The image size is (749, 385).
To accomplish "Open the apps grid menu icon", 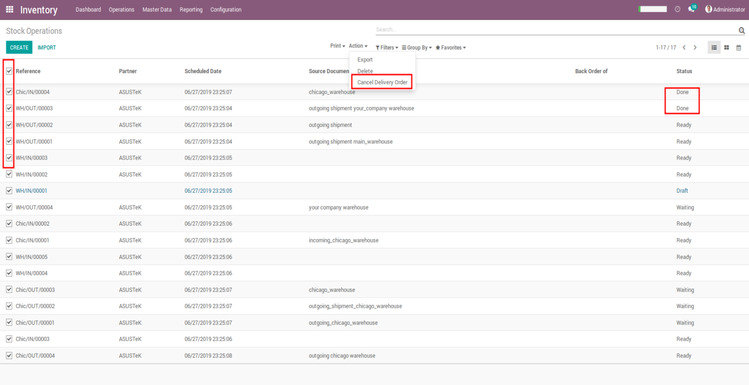I will click(9, 9).
